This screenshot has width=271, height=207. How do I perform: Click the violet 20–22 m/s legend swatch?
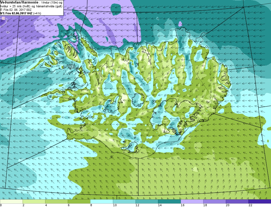pyautogui.click(x=237, y=202)
